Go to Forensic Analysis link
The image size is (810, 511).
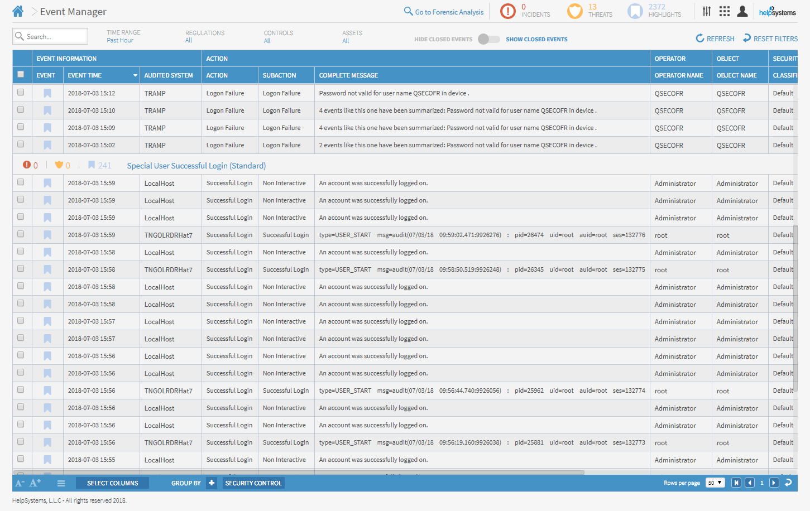coord(444,12)
